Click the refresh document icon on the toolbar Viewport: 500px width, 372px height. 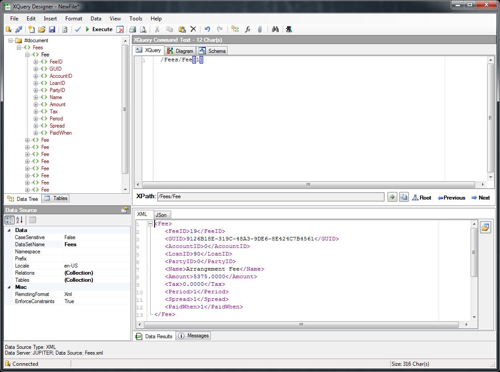click(64, 29)
